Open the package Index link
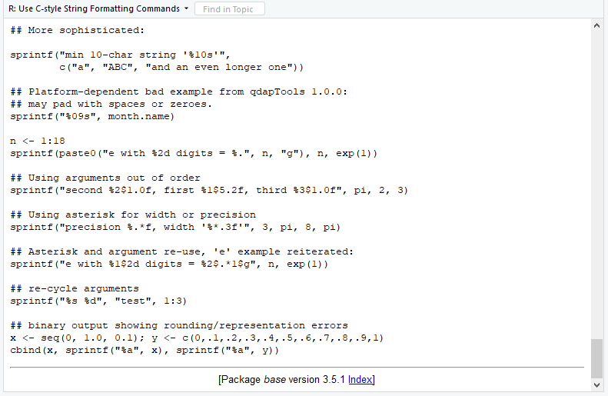Image resolution: width=608 pixels, height=396 pixels. click(360, 379)
